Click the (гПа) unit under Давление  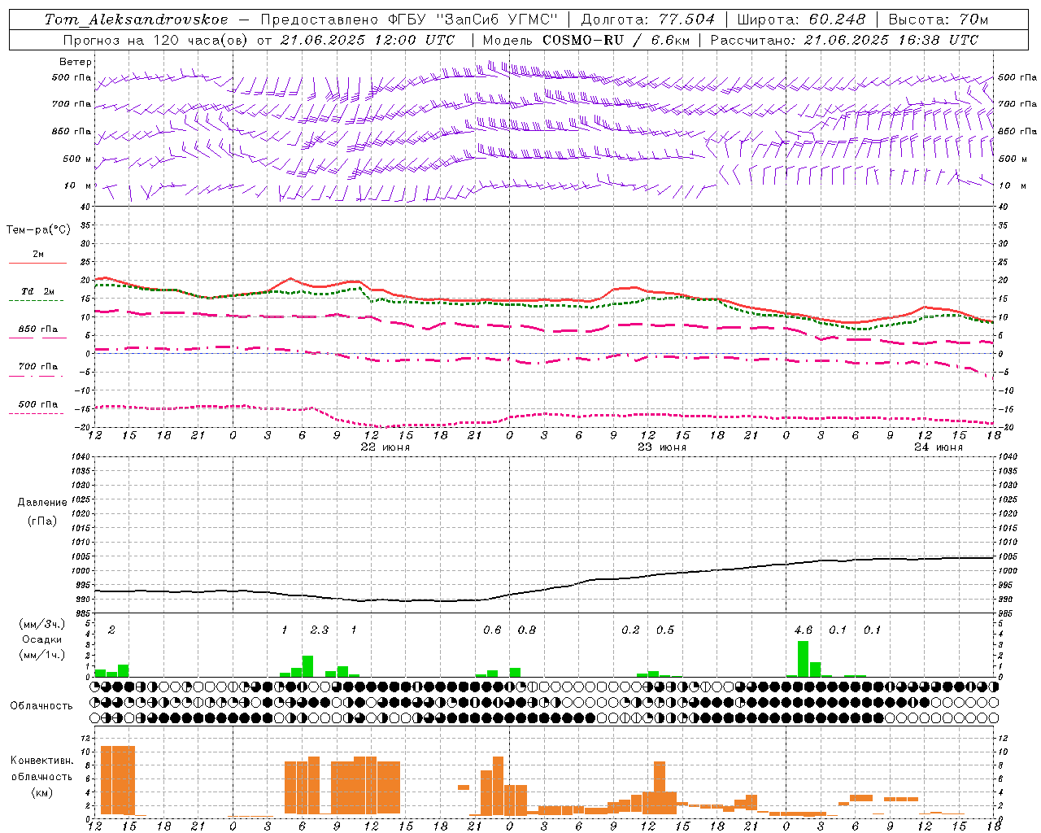coord(42,521)
